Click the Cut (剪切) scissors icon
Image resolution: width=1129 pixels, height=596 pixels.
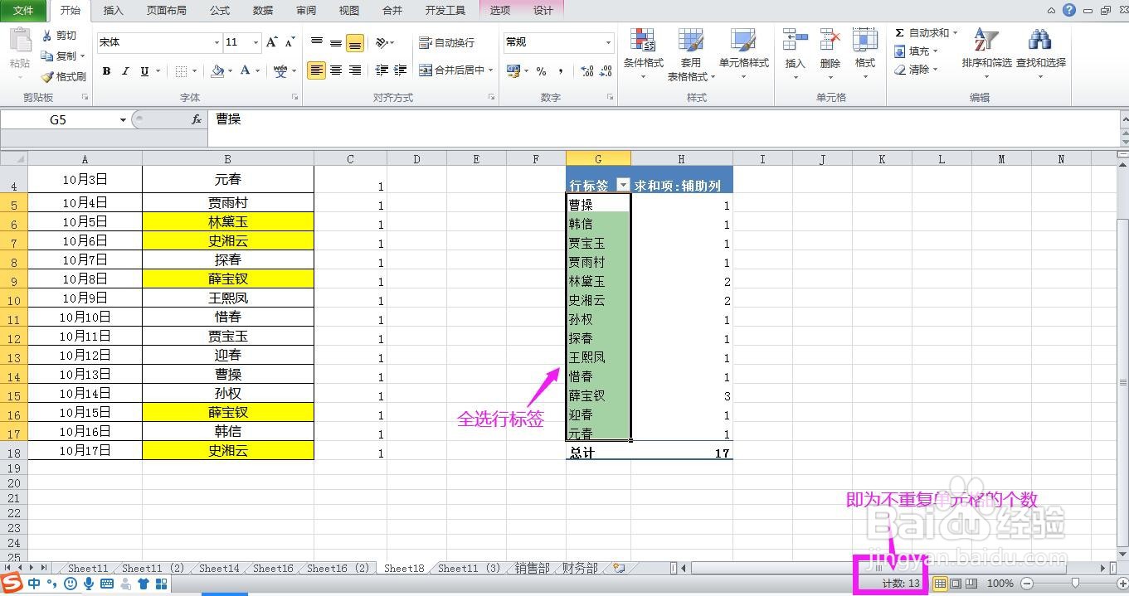coord(47,36)
